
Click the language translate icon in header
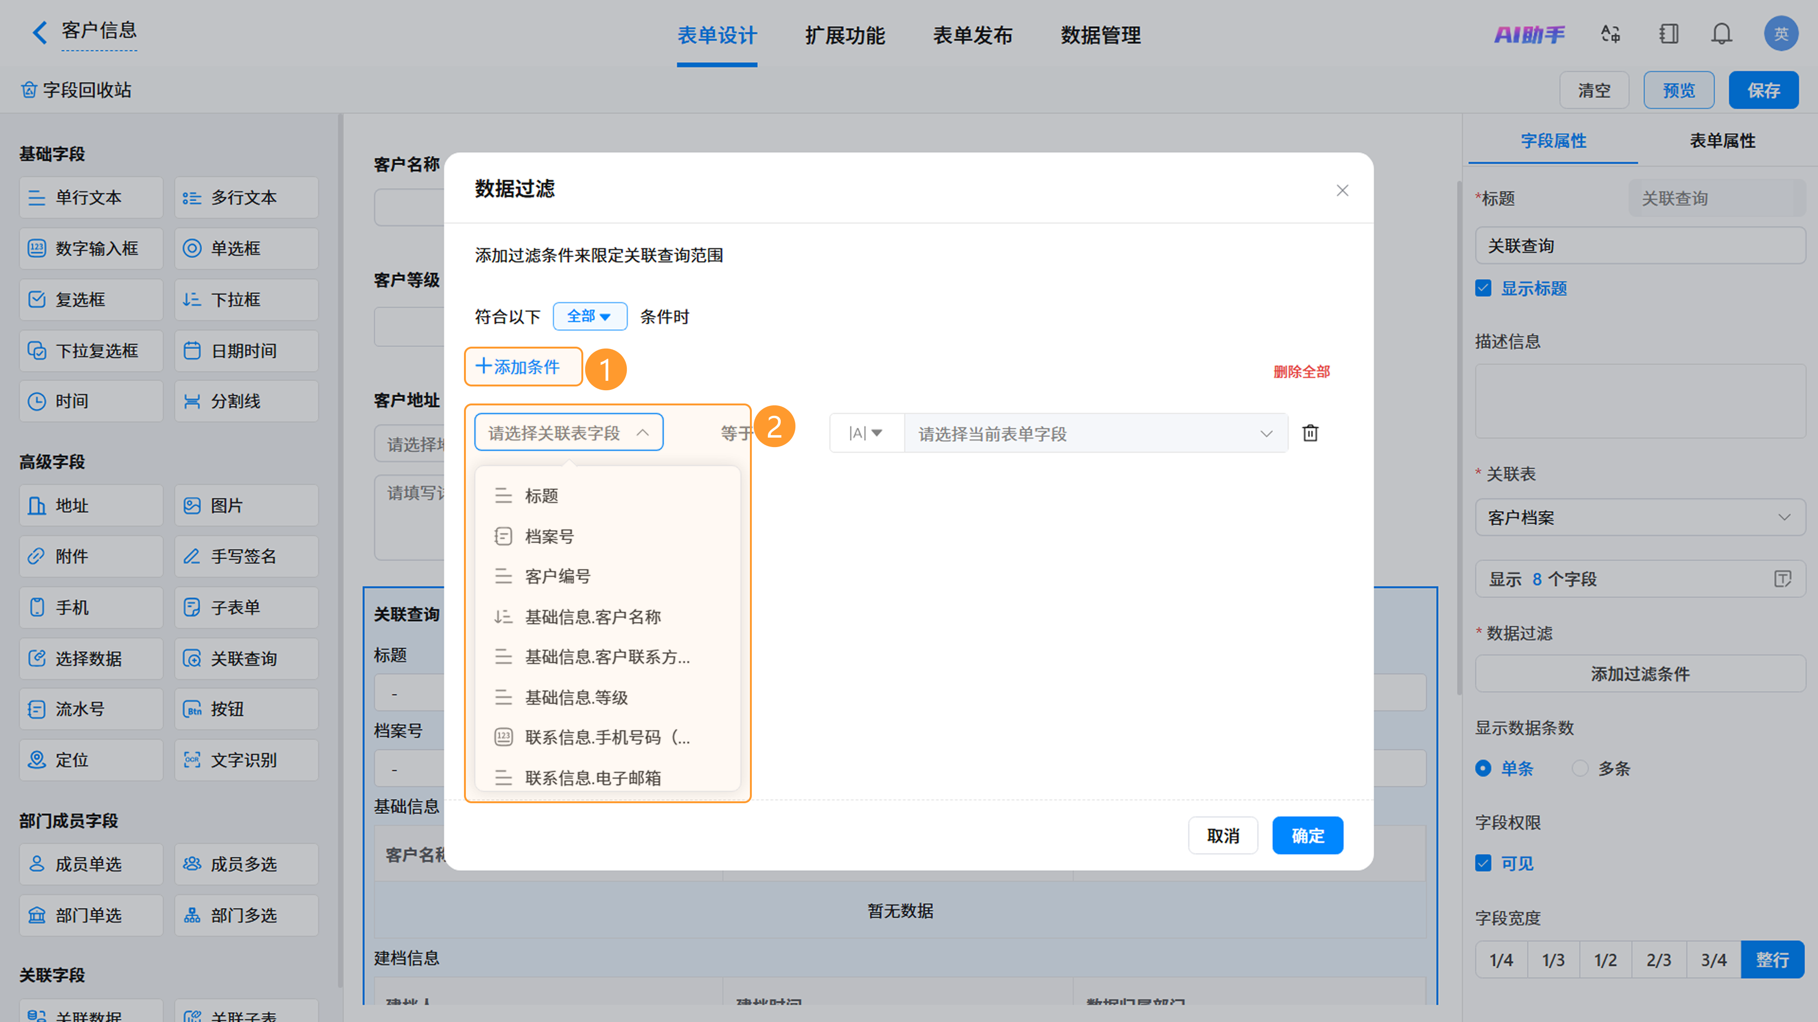tap(1611, 34)
